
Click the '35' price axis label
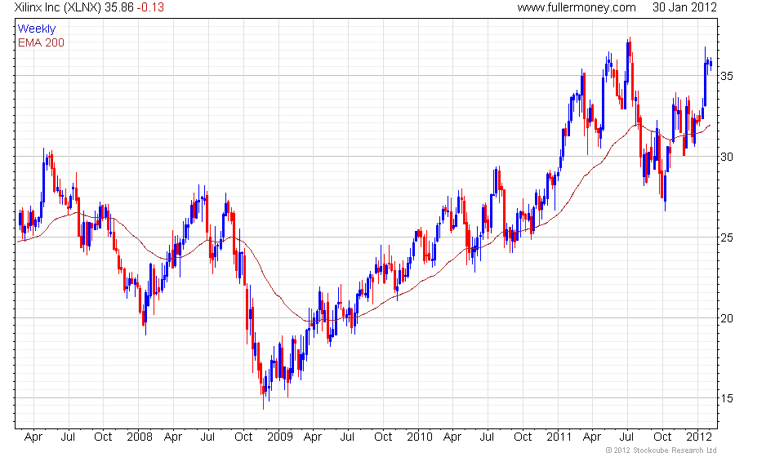pyautogui.click(x=727, y=76)
